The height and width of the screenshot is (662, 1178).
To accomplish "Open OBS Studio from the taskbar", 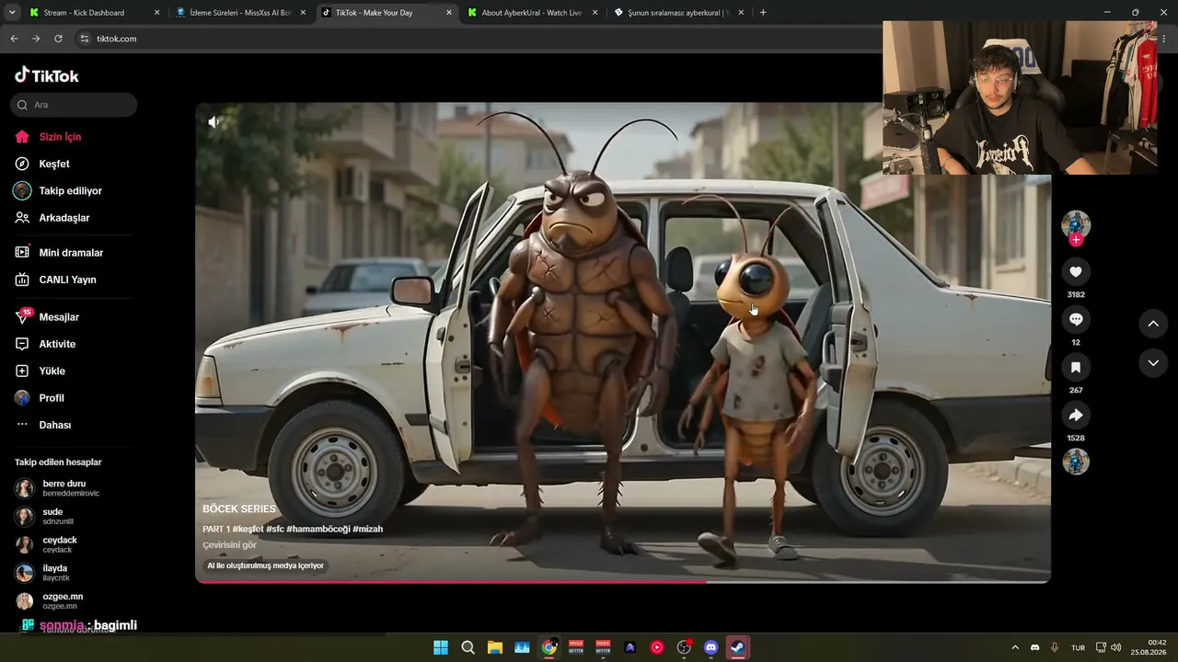I will (684, 647).
